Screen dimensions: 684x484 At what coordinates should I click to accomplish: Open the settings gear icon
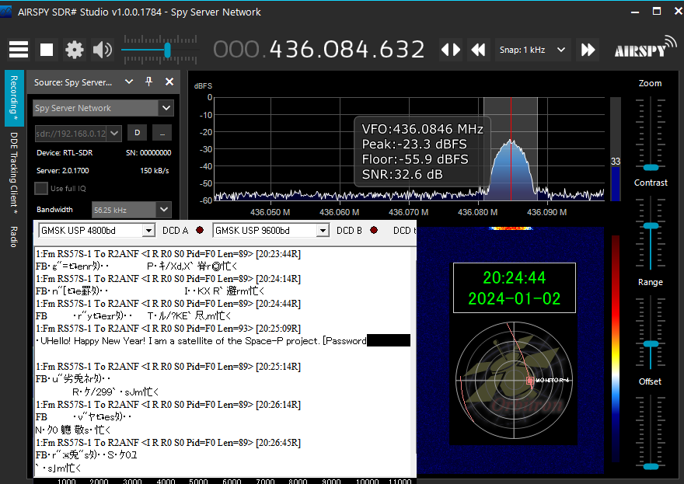(x=74, y=50)
